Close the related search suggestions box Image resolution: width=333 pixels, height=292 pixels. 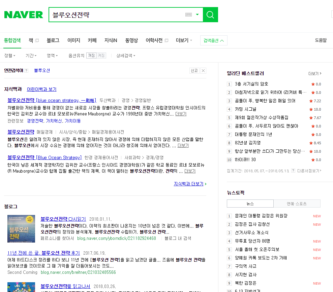click(x=203, y=70)
